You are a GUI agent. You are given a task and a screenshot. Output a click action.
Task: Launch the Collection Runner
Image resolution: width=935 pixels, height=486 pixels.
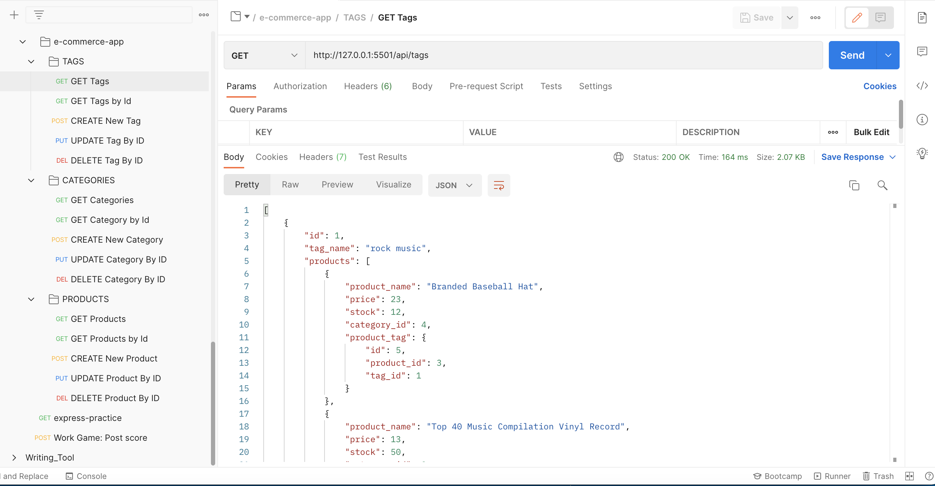tap(832, 476)
